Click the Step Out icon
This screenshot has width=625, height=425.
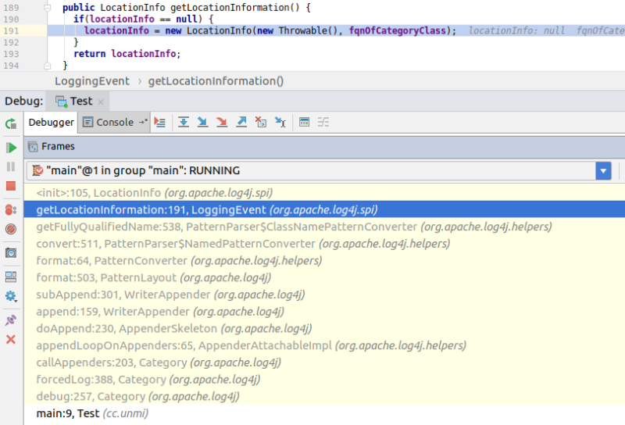pos(241,122)
